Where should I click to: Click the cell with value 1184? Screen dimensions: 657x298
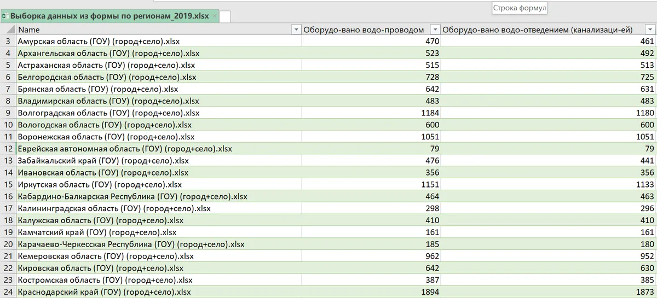pyautogui.click(x=371, y=113)
